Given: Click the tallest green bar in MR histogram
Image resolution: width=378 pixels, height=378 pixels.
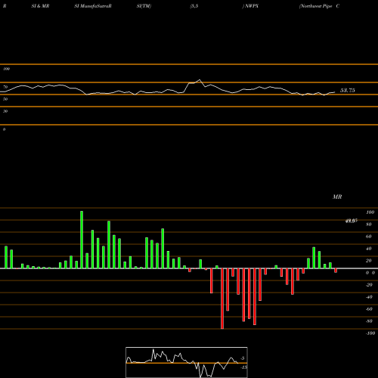Looking at the screenshot, I should pyautogui.click(x=82, y=240).
